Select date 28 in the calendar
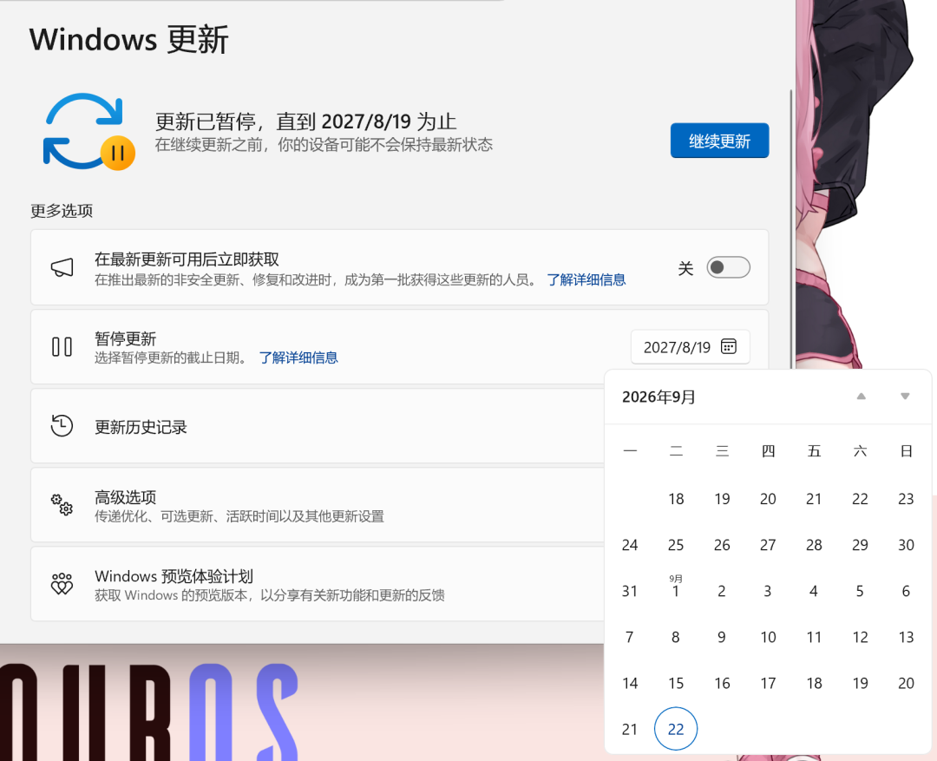This screenshot has width=937, height=761. (814, 545)
